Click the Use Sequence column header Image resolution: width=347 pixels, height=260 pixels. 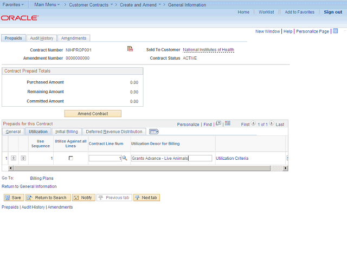click(41, 144)
